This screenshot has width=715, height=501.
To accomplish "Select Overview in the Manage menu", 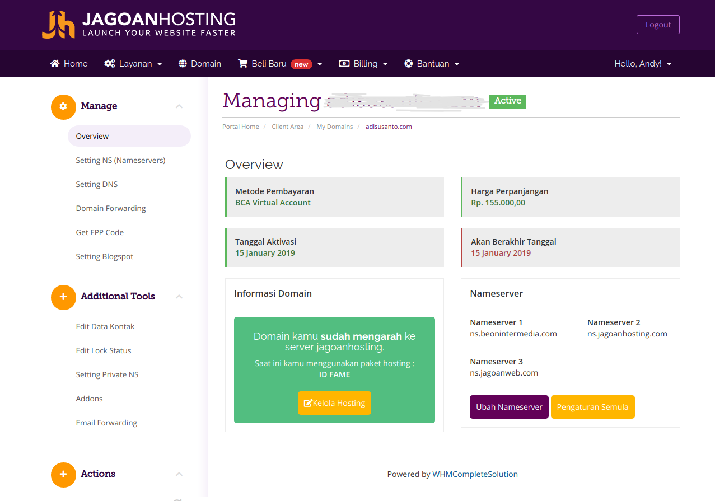I will 129,136.
